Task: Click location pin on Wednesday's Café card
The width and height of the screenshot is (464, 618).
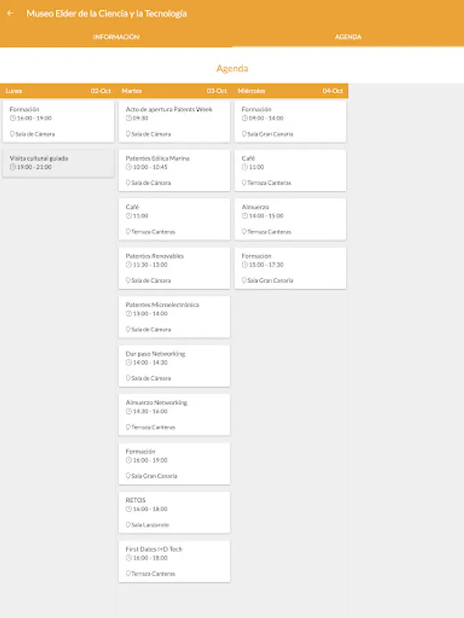Action: click(244, 183)
